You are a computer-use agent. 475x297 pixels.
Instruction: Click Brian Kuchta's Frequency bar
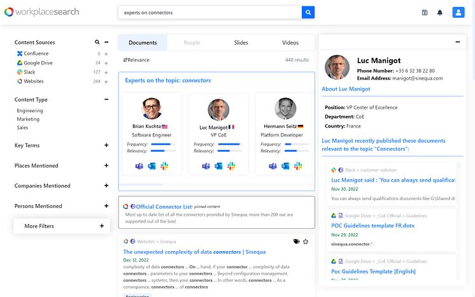pyautogui.click(x=163, y=144)
